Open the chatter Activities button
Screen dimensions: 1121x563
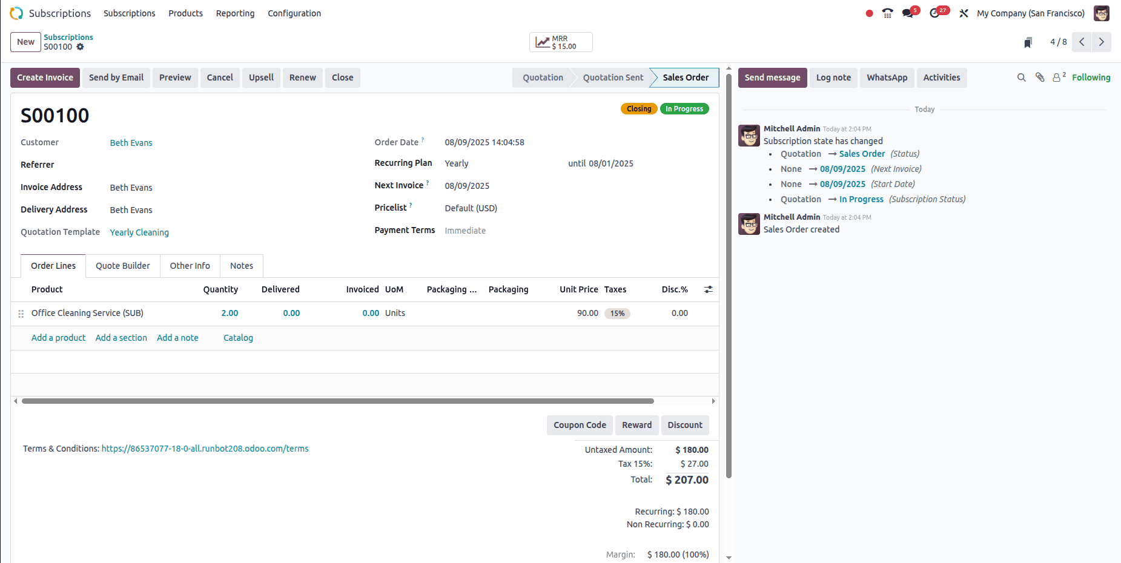point(942,77)
